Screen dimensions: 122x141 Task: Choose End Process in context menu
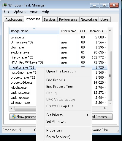(64, 80)
